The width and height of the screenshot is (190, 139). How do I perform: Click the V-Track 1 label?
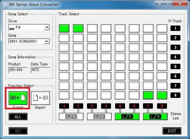tap(175, 28)
